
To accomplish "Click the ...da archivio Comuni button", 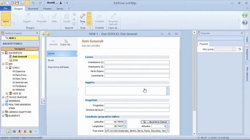I will point(155,122).
